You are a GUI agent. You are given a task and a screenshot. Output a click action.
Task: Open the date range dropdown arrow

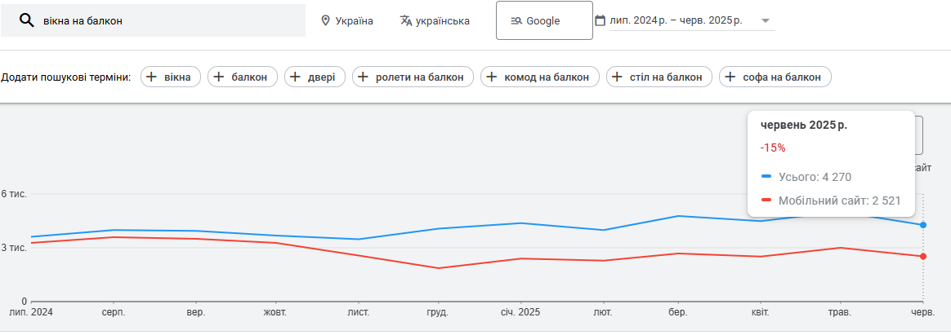click(766, 20)
